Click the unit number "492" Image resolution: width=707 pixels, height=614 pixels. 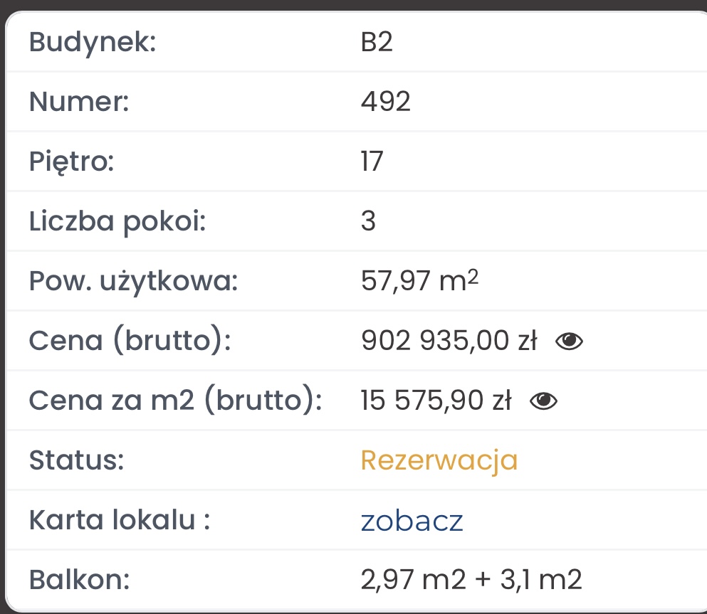point(386,102)
